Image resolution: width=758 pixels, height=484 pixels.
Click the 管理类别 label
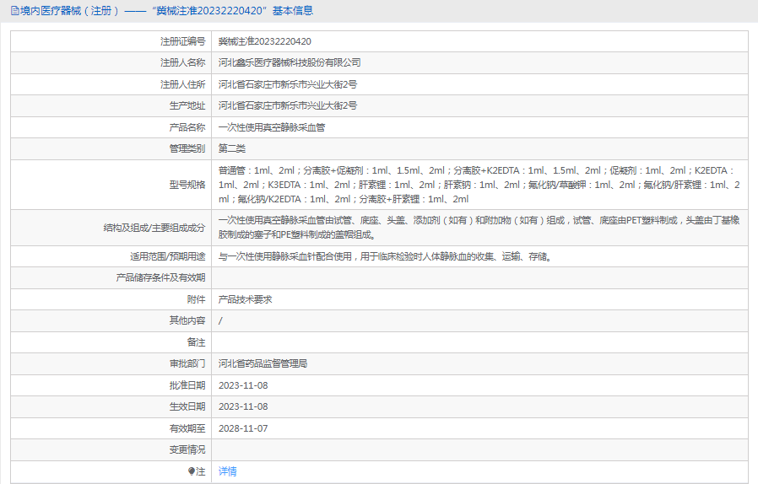pyautogui.click(x=187, y=148)
